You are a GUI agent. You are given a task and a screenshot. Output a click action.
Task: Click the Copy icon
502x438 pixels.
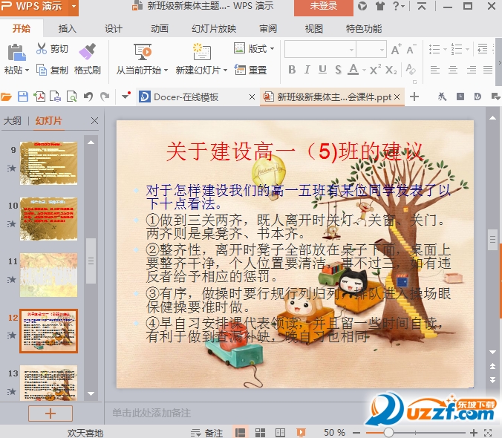point(42,70)
